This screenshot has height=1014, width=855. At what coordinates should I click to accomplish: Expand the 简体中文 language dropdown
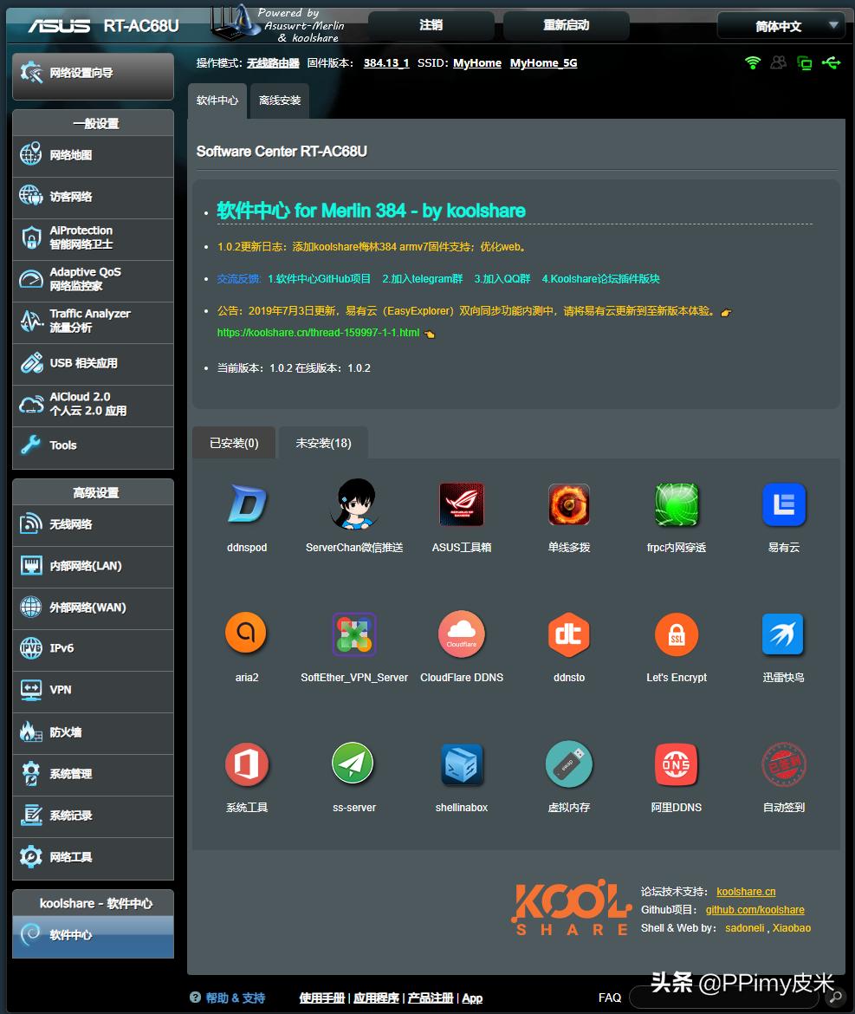781,26
